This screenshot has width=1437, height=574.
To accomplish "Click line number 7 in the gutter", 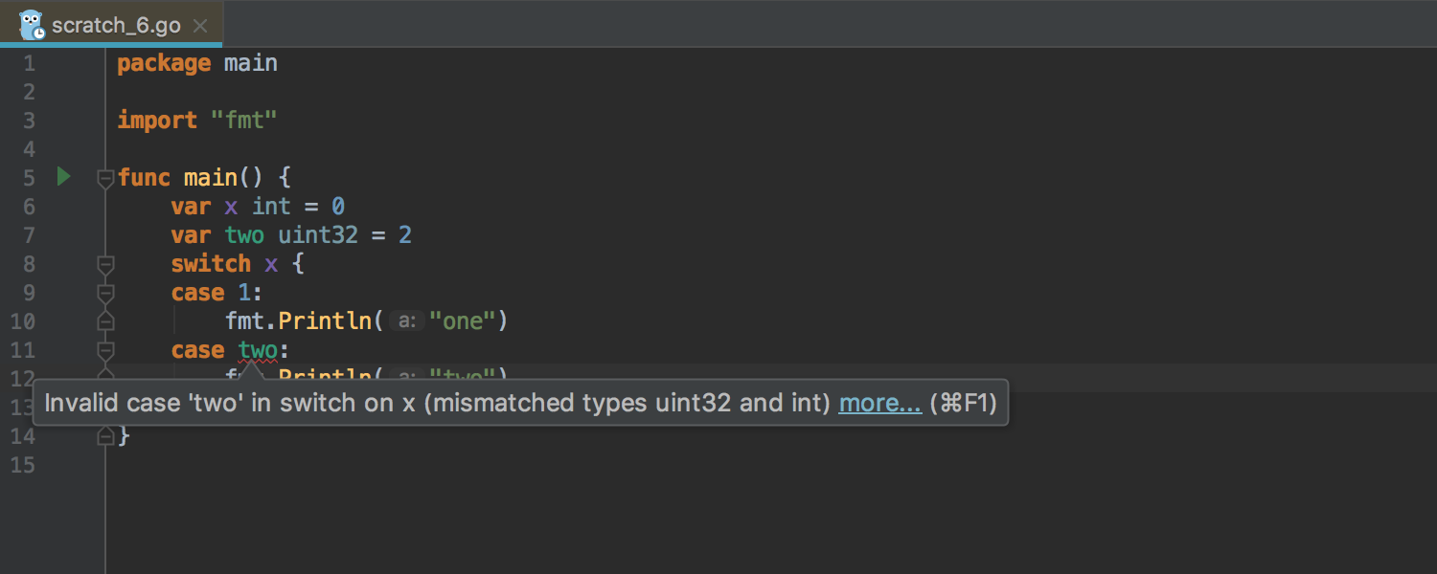I will pyautogui.click(x=28, y=235).
